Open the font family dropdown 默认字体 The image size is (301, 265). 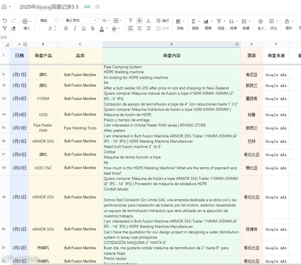[80, 21]
